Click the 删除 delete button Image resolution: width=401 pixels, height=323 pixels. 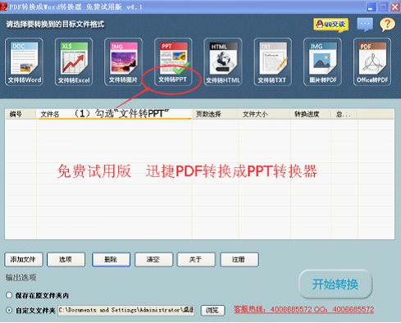[x=111, y=259]
